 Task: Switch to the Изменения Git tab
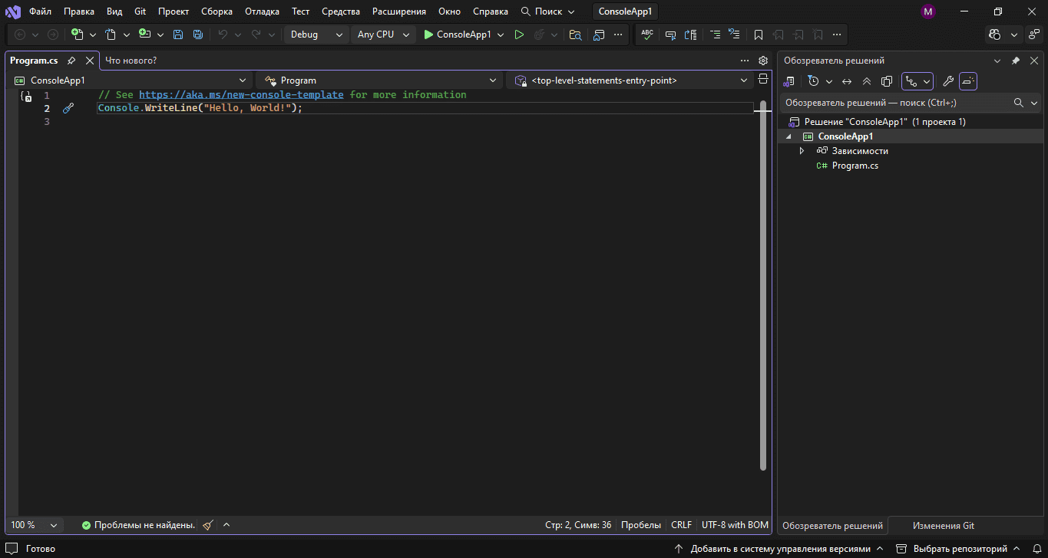943,526
